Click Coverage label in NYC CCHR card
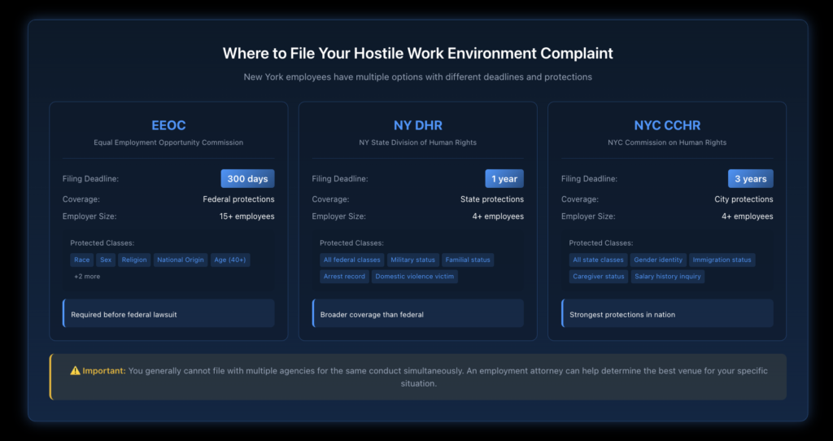 (579, 199)
